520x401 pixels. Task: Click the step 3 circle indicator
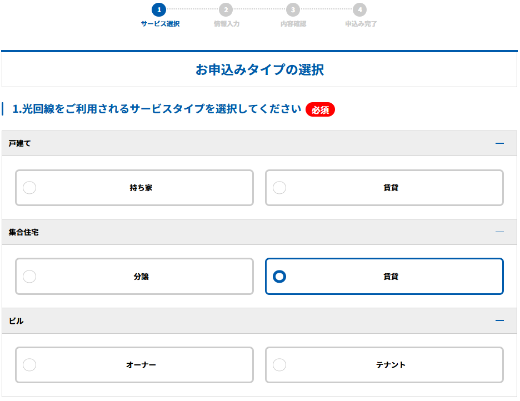(x=293, y=10)
